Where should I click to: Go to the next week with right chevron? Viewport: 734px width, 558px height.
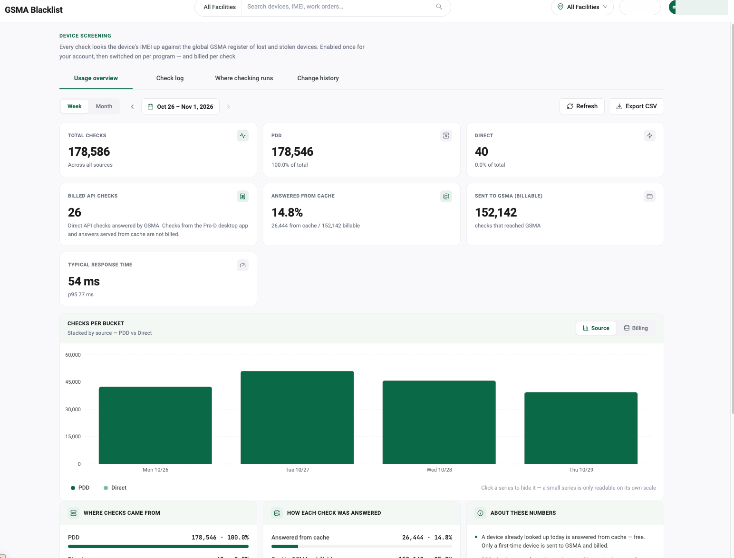228,107
